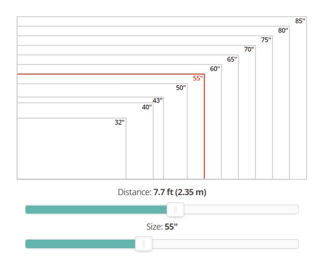Click the highlighted red 55" label
Image resolution: width=316 pixels, height=260 pixels.
coord(198,78)
